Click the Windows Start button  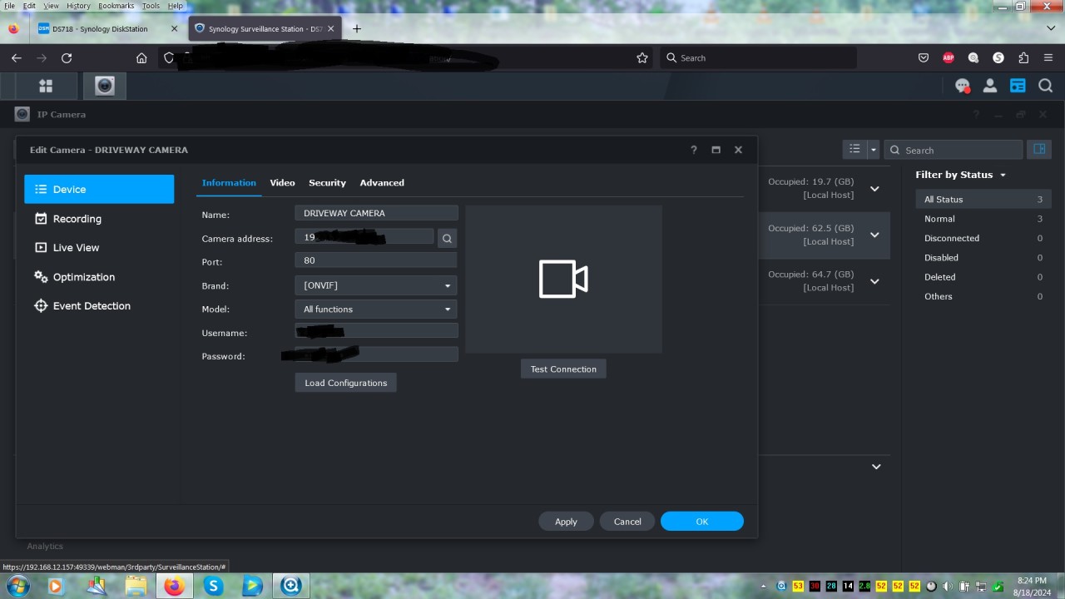click(x=17, y=586)
